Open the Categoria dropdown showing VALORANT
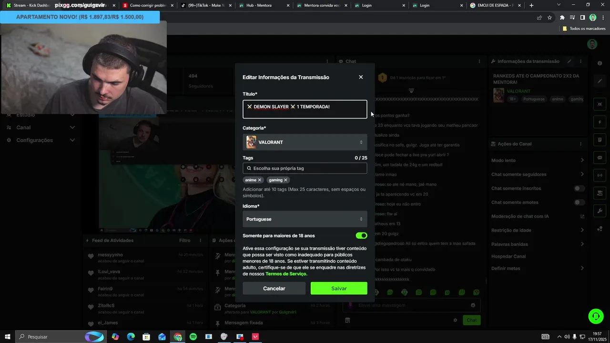The image size is (610, 343). pyautogui.click(x=305, y=142)
